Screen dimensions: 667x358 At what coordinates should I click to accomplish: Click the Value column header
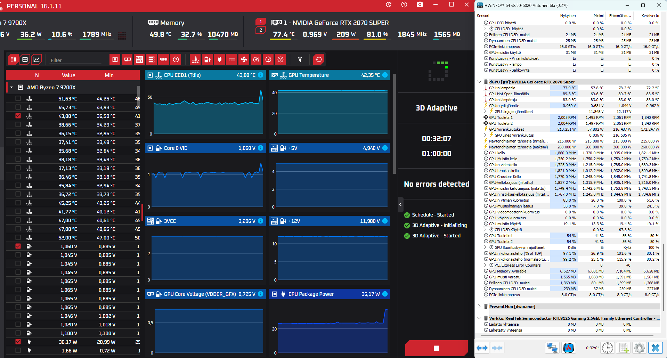click(x=68, y=75)
